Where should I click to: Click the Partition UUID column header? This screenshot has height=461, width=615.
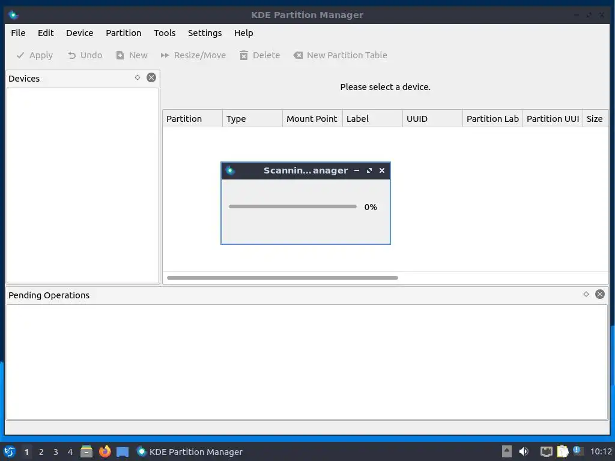[x=553, y=119]
